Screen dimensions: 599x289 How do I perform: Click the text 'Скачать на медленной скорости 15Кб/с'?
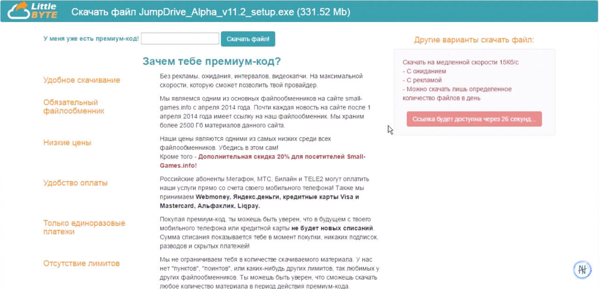coord(460,62)
